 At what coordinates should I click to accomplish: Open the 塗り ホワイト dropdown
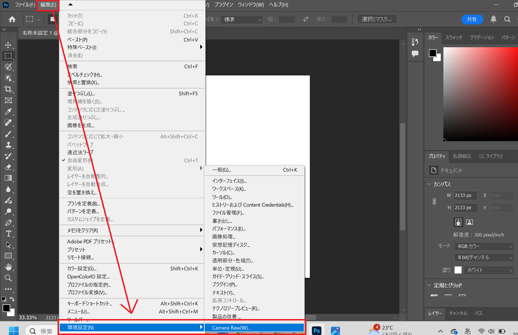click(x=489, y=270)
